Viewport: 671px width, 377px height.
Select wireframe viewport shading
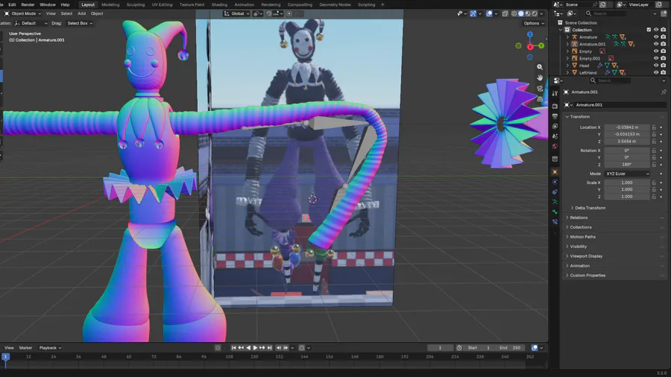(514, 13)
